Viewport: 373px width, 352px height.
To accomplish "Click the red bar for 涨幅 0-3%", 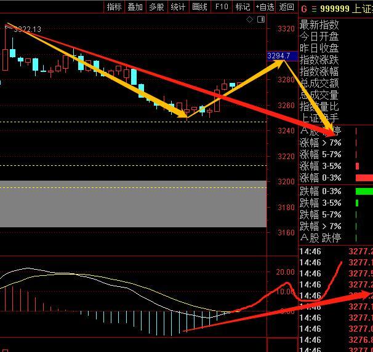I will tap(364, 178).
